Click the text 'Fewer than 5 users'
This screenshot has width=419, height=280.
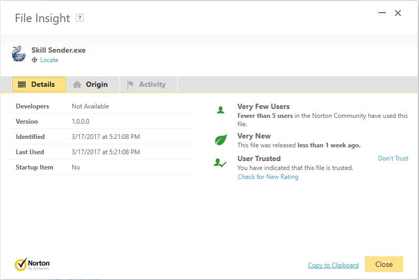tap(265, 116)
